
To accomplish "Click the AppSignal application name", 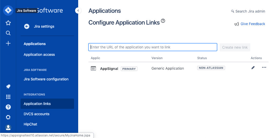I will tap(109, 69).
